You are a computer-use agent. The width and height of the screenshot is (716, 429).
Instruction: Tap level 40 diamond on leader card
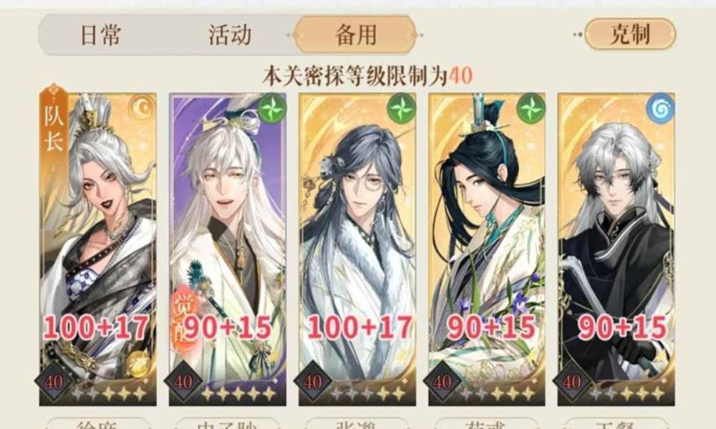[54, 382]
